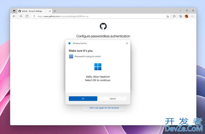The image size is (205, 134).
Task: Open the browser Settings and more menu
Action: 192,16
